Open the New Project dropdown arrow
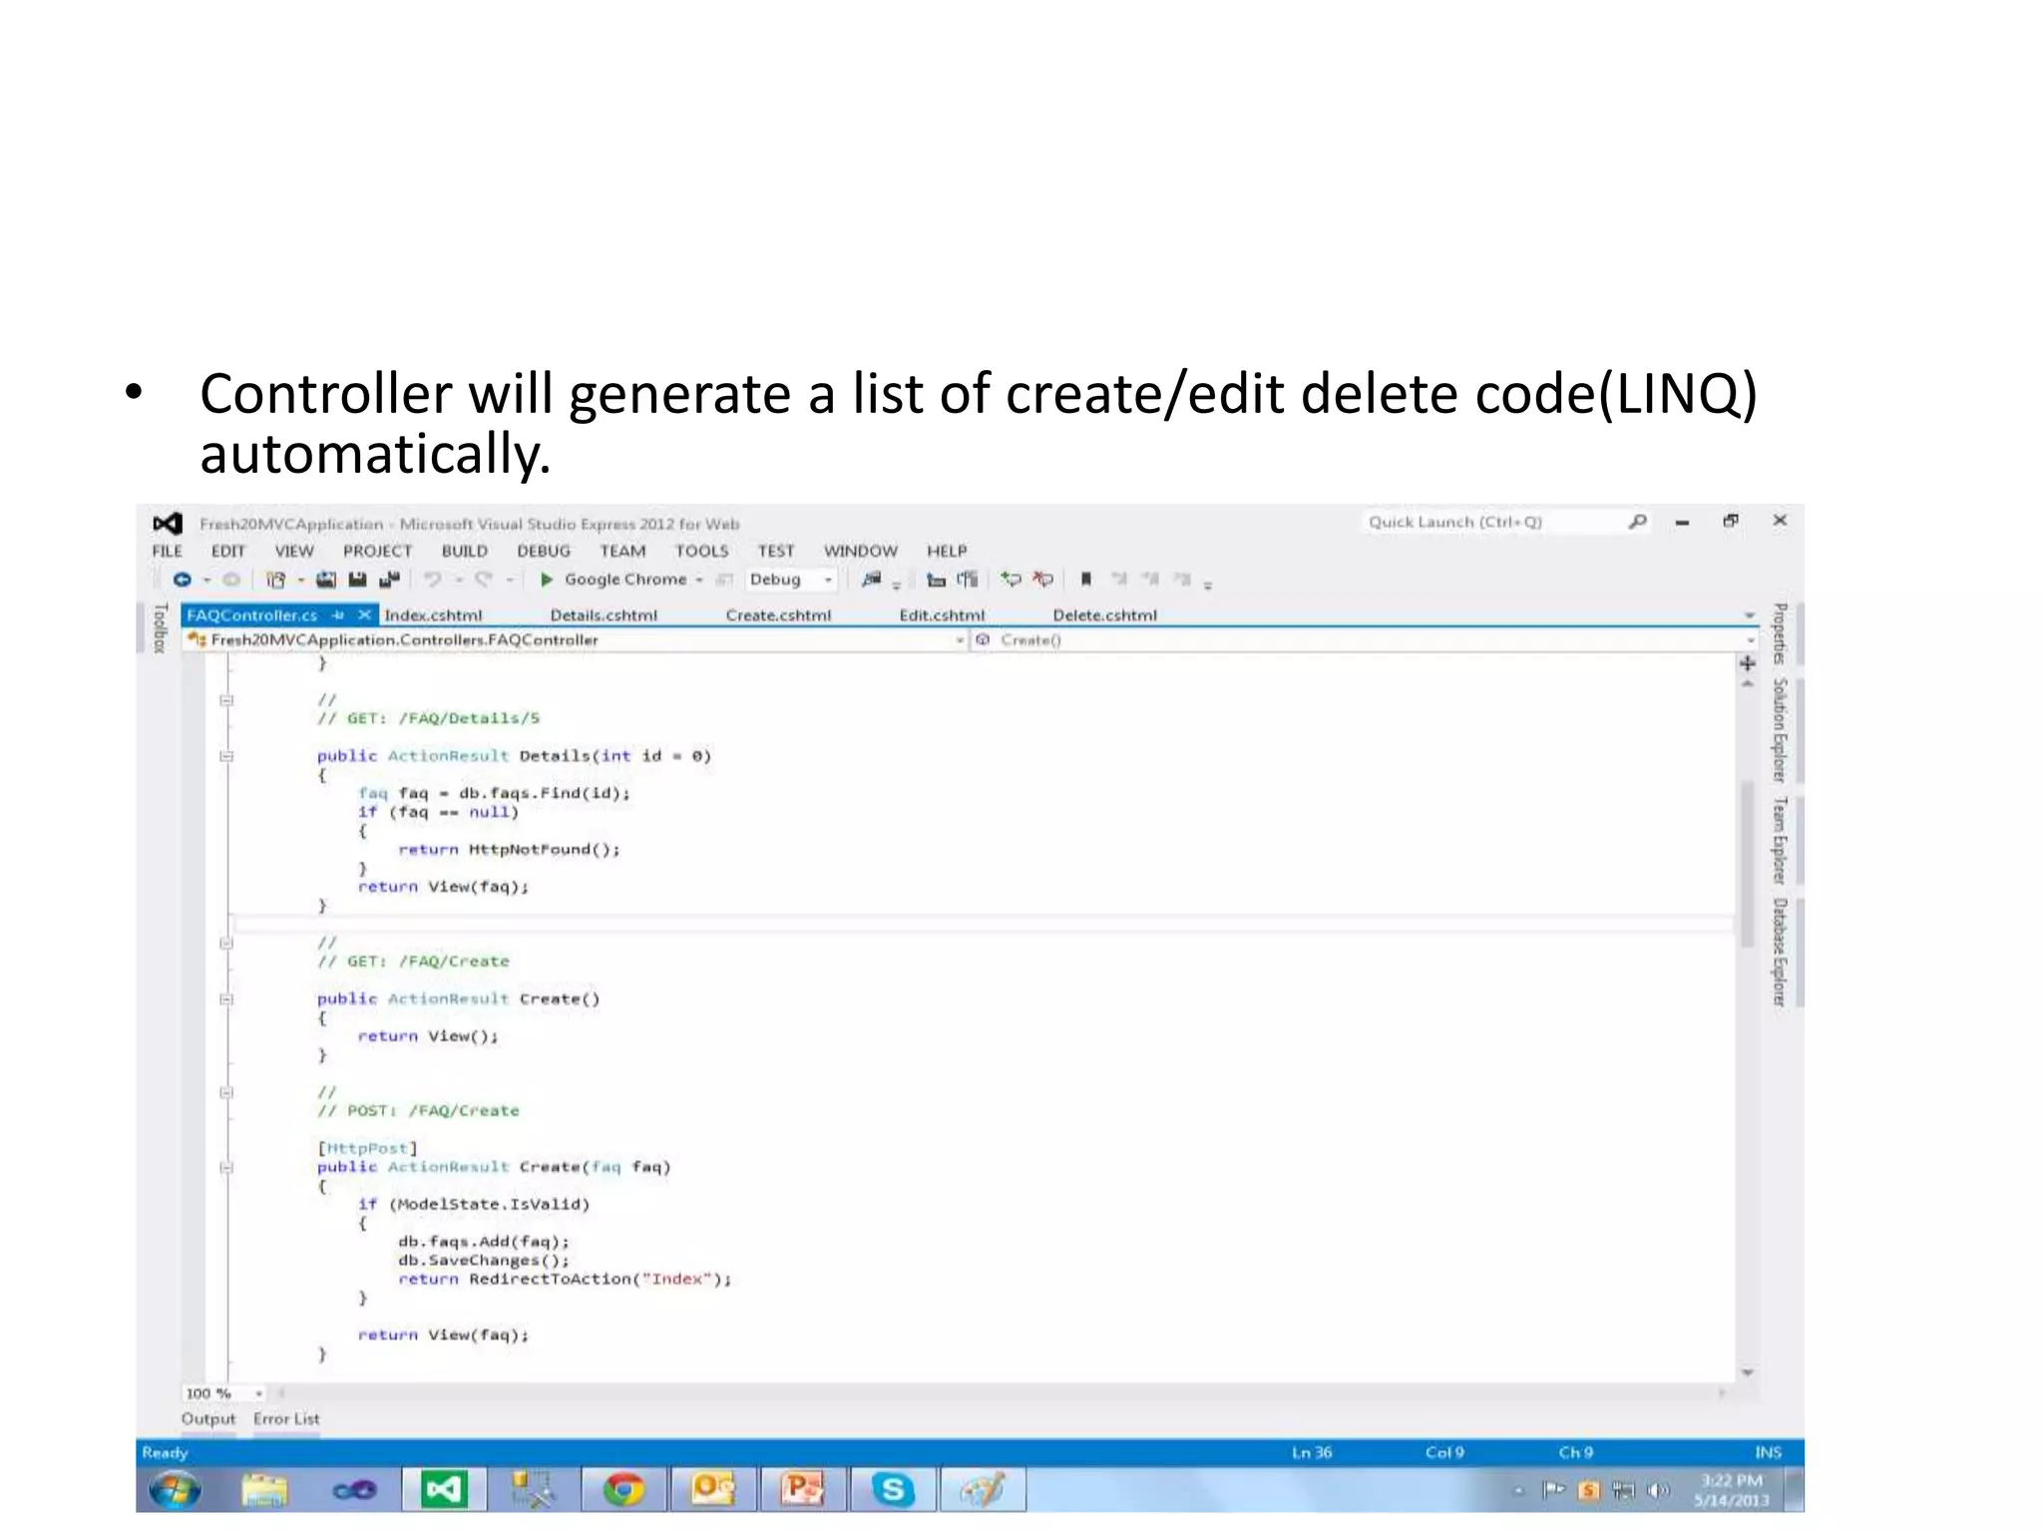Viewport: 2043px width, 1532px height. pos(301,580)
